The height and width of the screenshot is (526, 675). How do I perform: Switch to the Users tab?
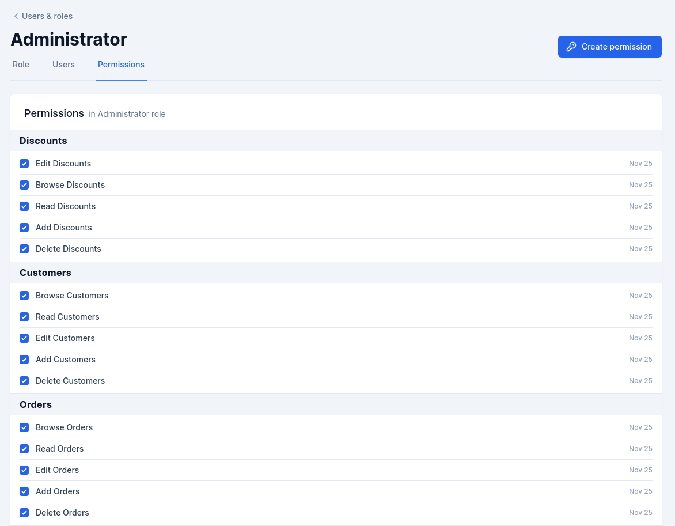coord(64,64)
